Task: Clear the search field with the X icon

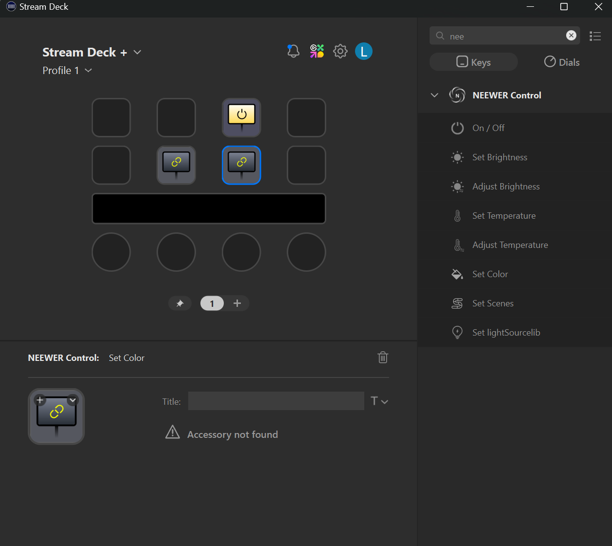Action: pyautogui.click(x=571, y=36)
